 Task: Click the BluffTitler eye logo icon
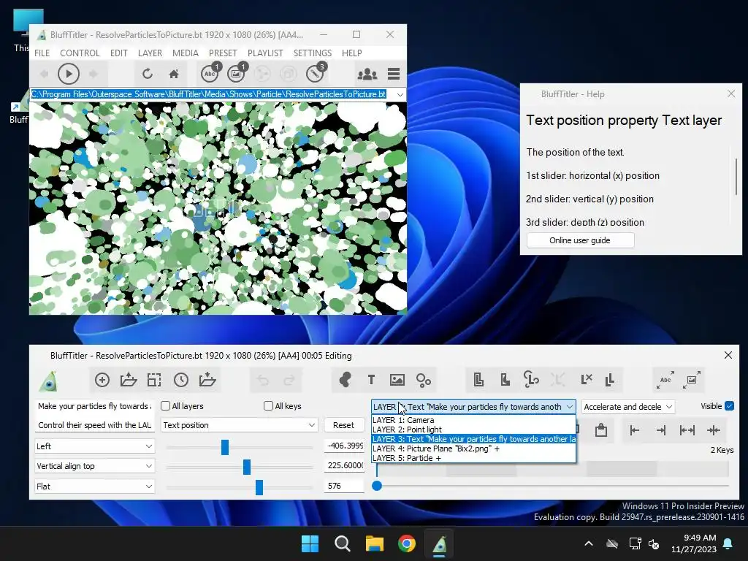[49, 380]
